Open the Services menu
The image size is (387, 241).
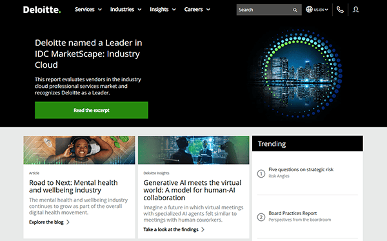point(84,10)
